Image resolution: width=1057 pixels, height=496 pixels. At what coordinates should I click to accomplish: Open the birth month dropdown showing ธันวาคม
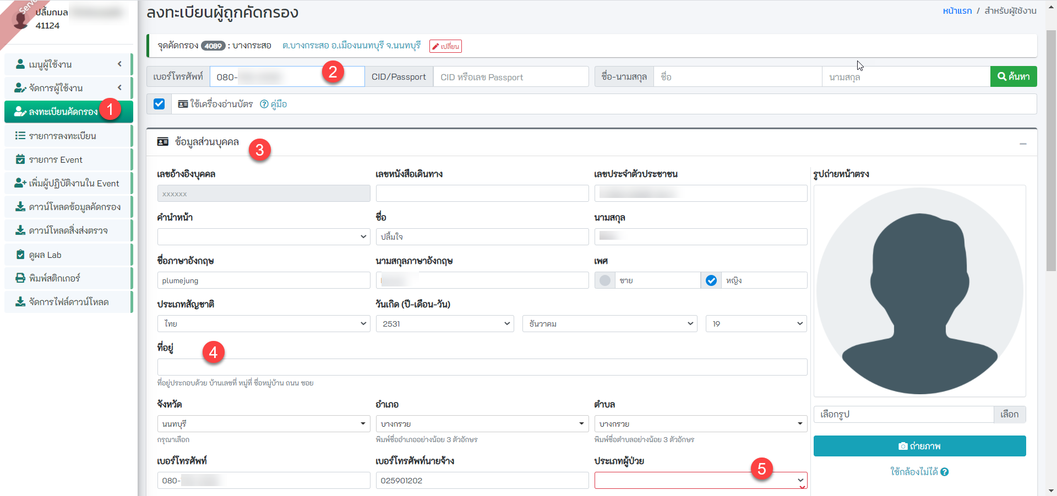pyautogui.click(x=609, y=324)
